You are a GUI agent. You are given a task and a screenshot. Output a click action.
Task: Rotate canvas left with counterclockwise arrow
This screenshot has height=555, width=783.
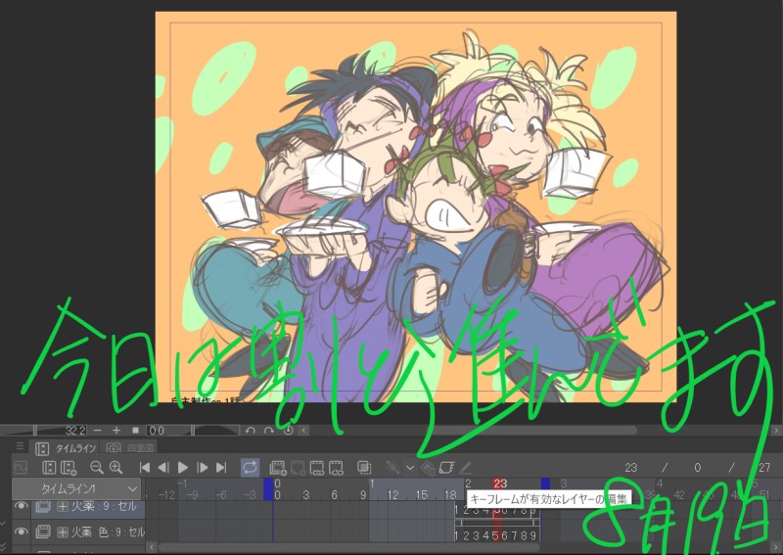251,430
